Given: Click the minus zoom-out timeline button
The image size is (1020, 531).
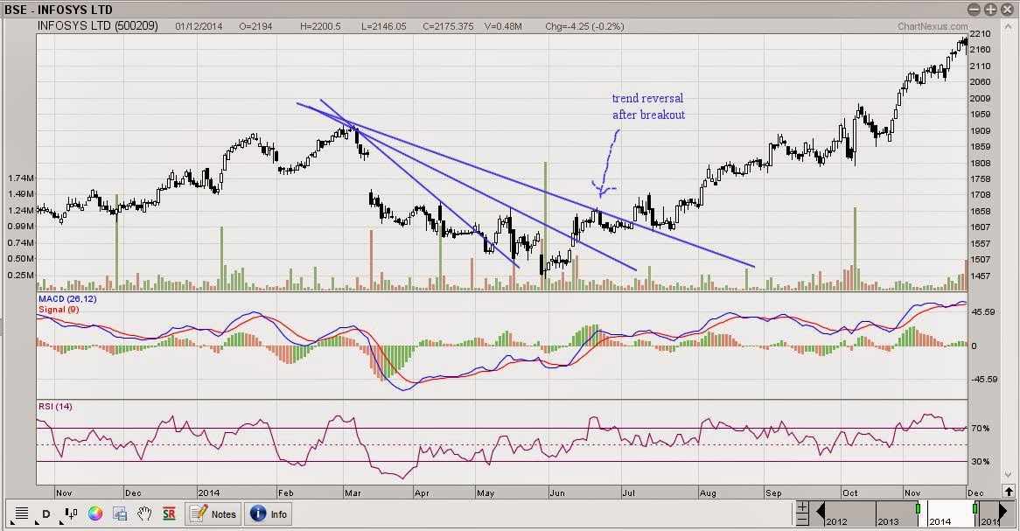Looking at the screenshot, I should click(x=802, y=520).
